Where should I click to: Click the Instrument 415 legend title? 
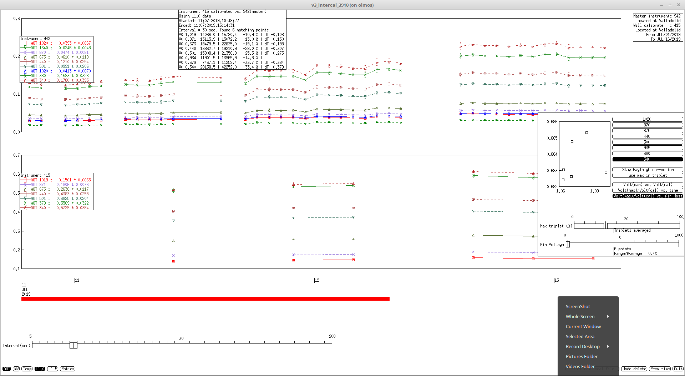35,175
